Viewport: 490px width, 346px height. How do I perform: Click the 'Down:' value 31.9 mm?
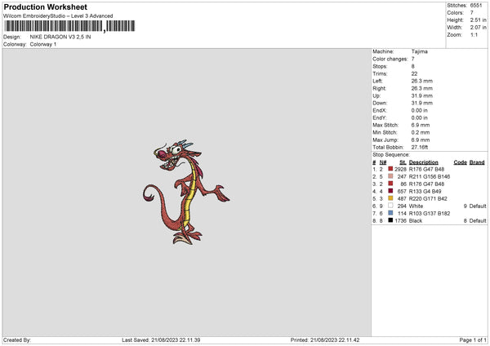(x=422, y=103)
